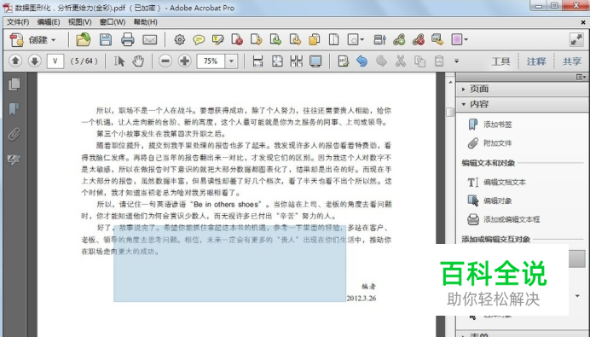
Task: Click 附加文件 in the content panel
Action: pyautogui.click(x=497, y=143)
